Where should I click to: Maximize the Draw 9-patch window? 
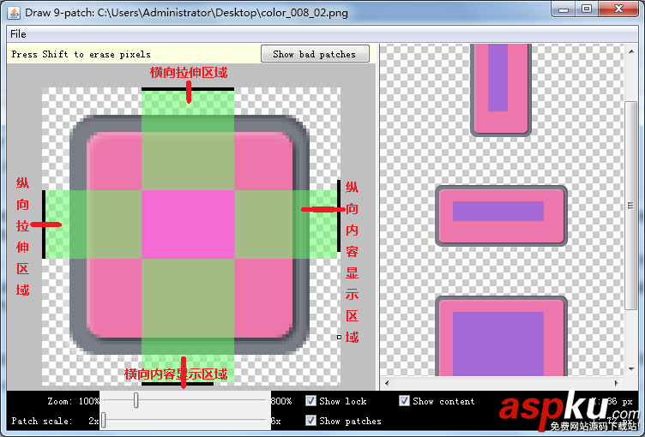(x=587, y=9)
